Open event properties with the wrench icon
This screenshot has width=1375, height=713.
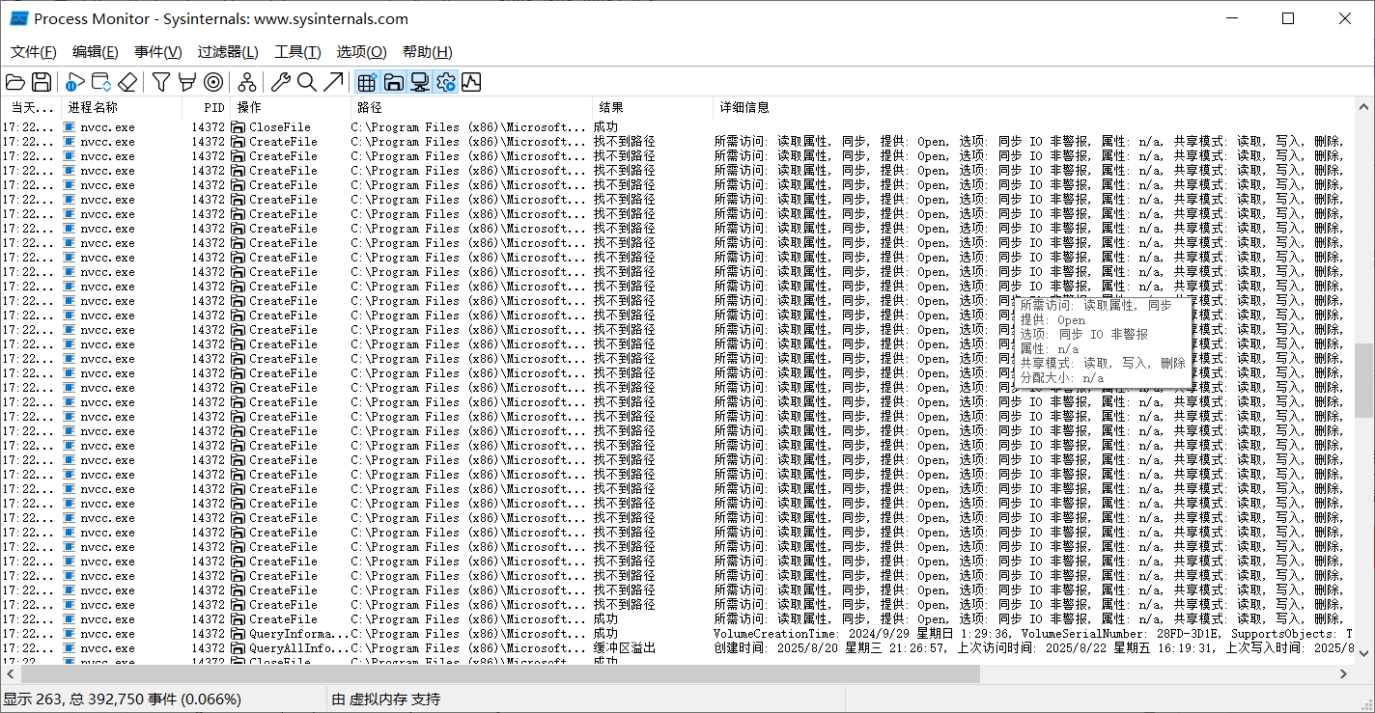pyautogui.click(x=281, y=82)
